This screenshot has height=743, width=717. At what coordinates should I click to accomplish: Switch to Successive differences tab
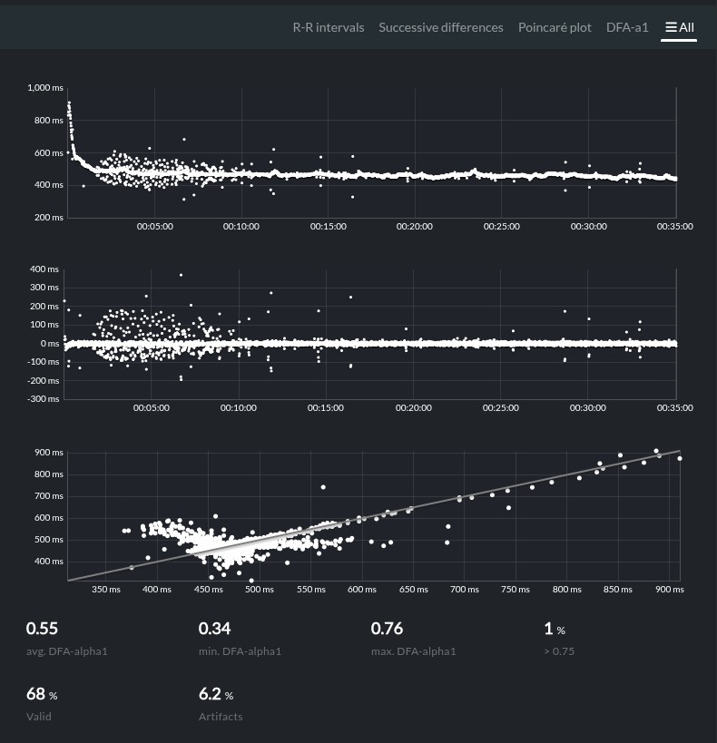(440, 27)
